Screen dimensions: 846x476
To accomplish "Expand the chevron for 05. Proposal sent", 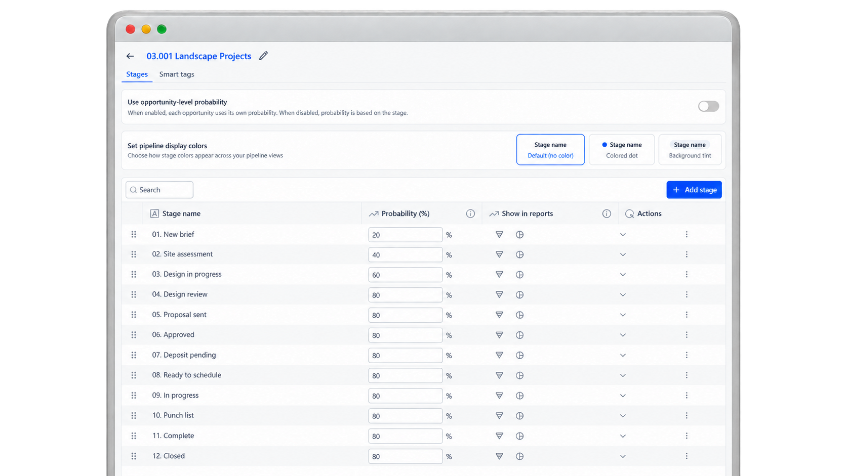I will point(623,315).
